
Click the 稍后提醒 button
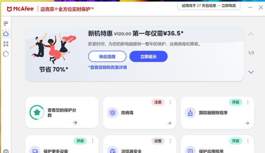pos(107,57)
